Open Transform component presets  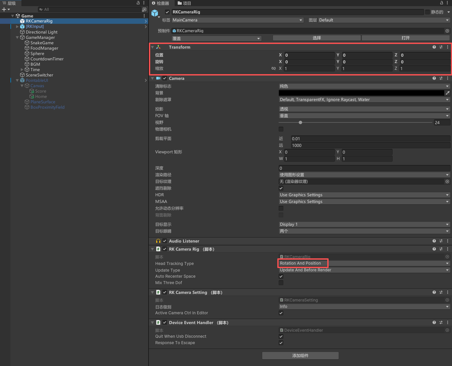(x=441, y=47)
